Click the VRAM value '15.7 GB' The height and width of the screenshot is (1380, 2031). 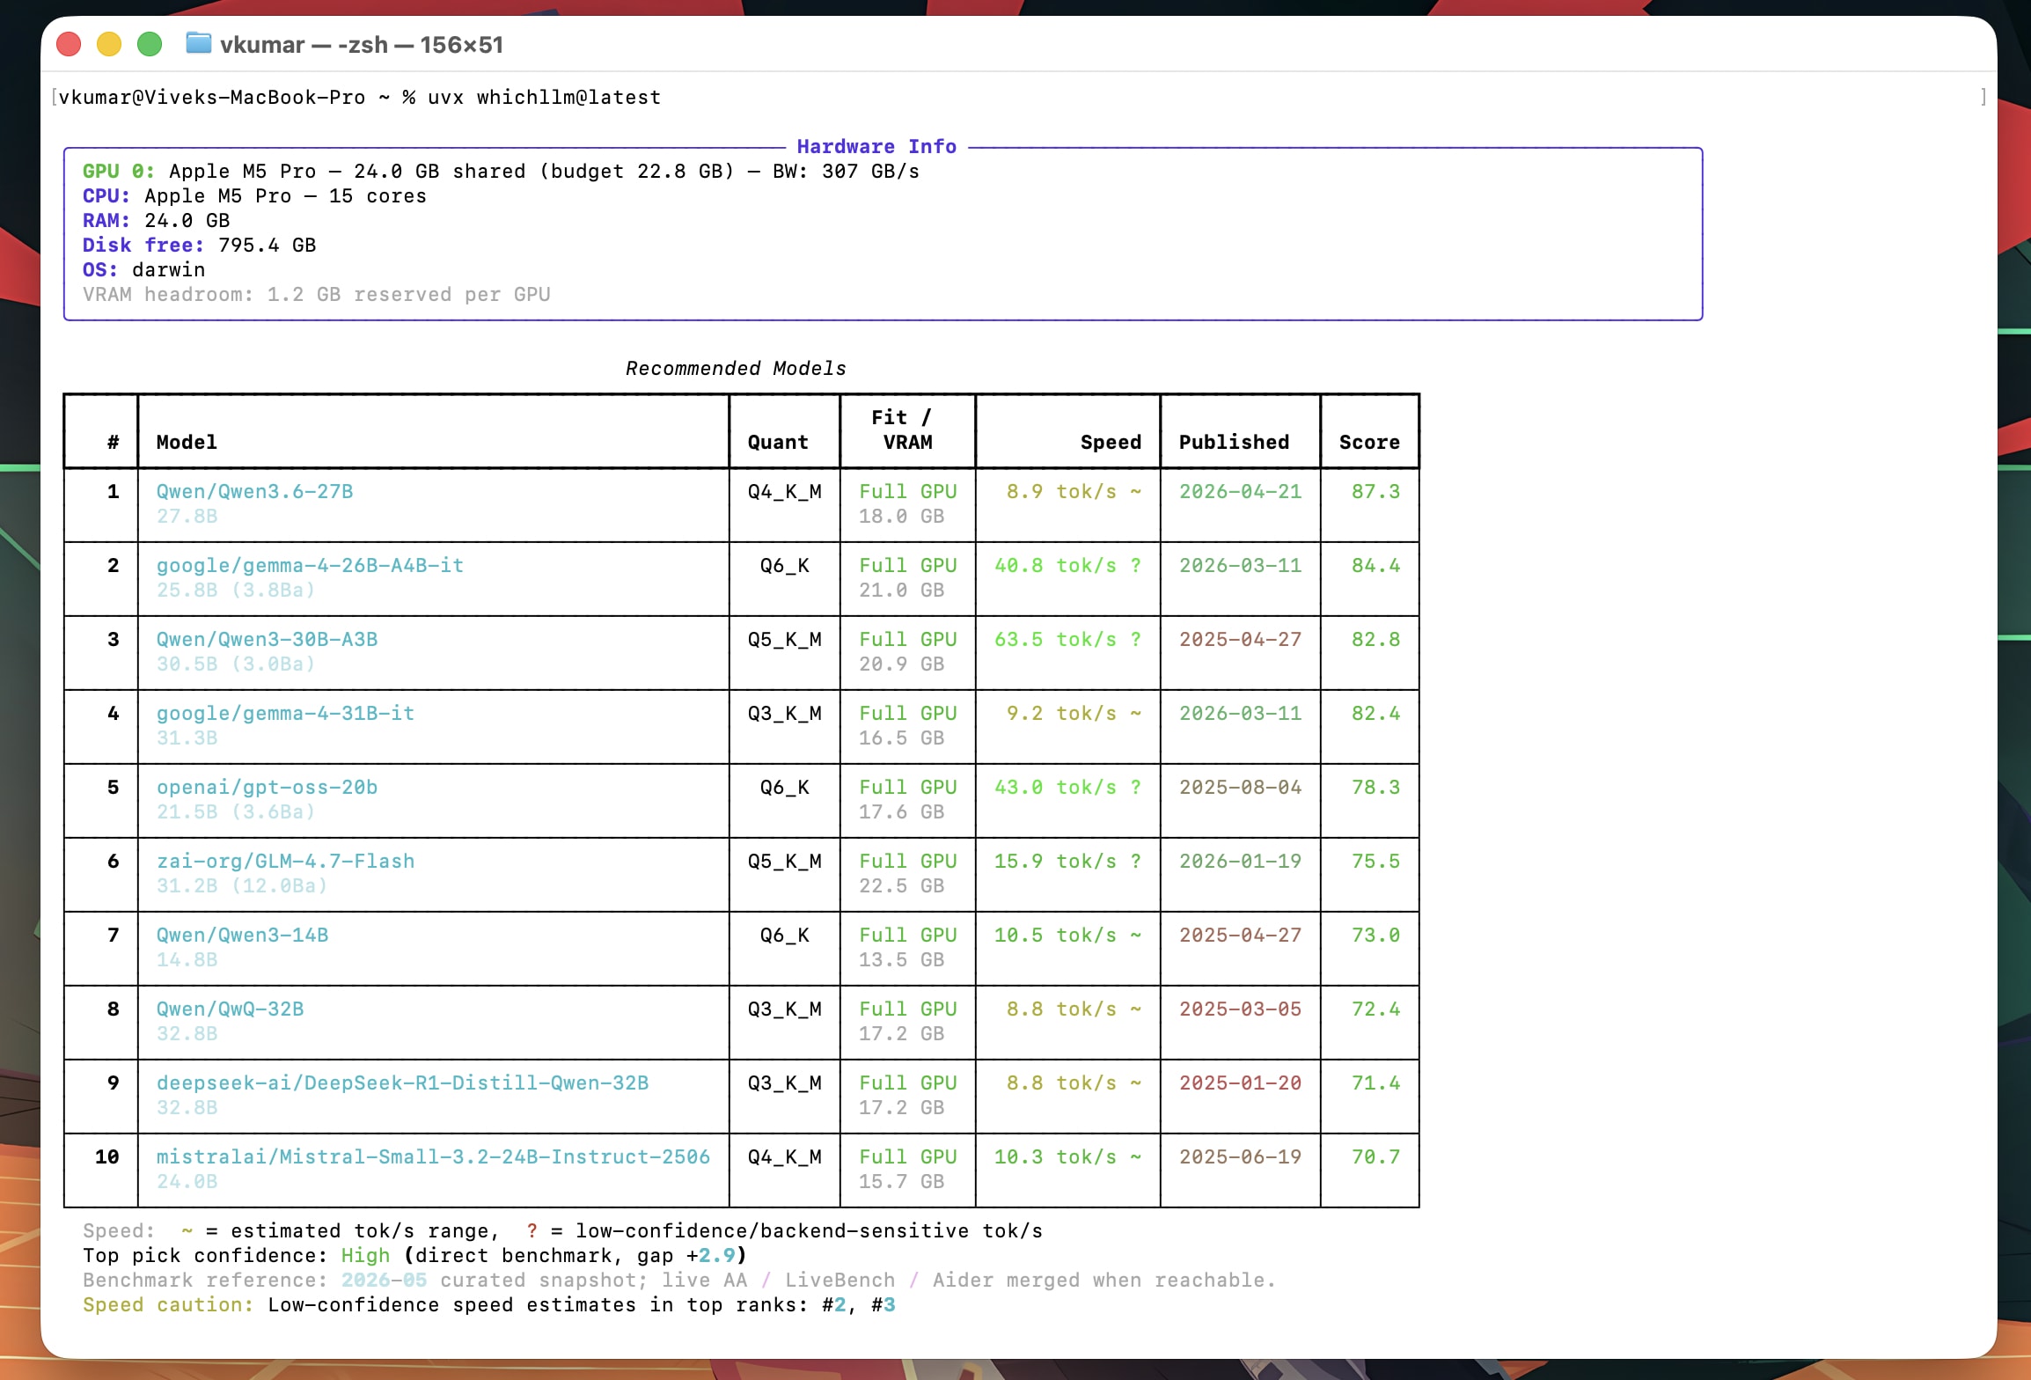[901, 1182]
